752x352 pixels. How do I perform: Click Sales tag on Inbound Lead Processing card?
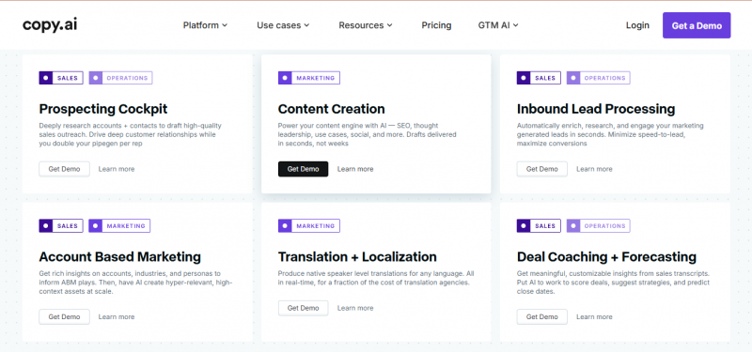click(539, 78)
